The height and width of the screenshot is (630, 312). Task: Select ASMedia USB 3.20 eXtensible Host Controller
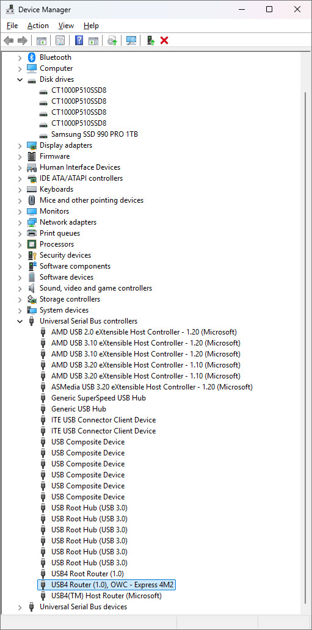152,387
